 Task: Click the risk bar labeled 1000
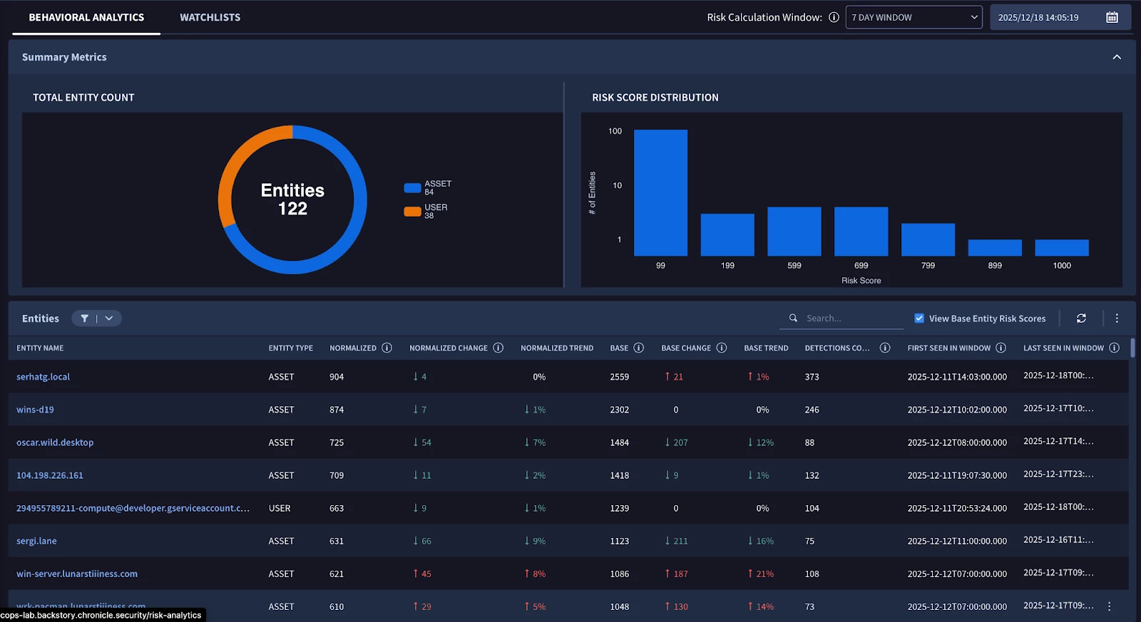1062,248
